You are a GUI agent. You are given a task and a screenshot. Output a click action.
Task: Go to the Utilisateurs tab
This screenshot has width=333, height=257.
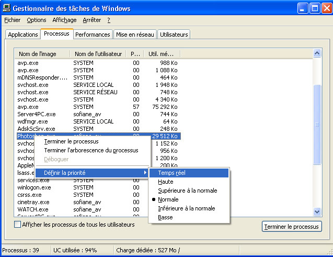(174, 35)
